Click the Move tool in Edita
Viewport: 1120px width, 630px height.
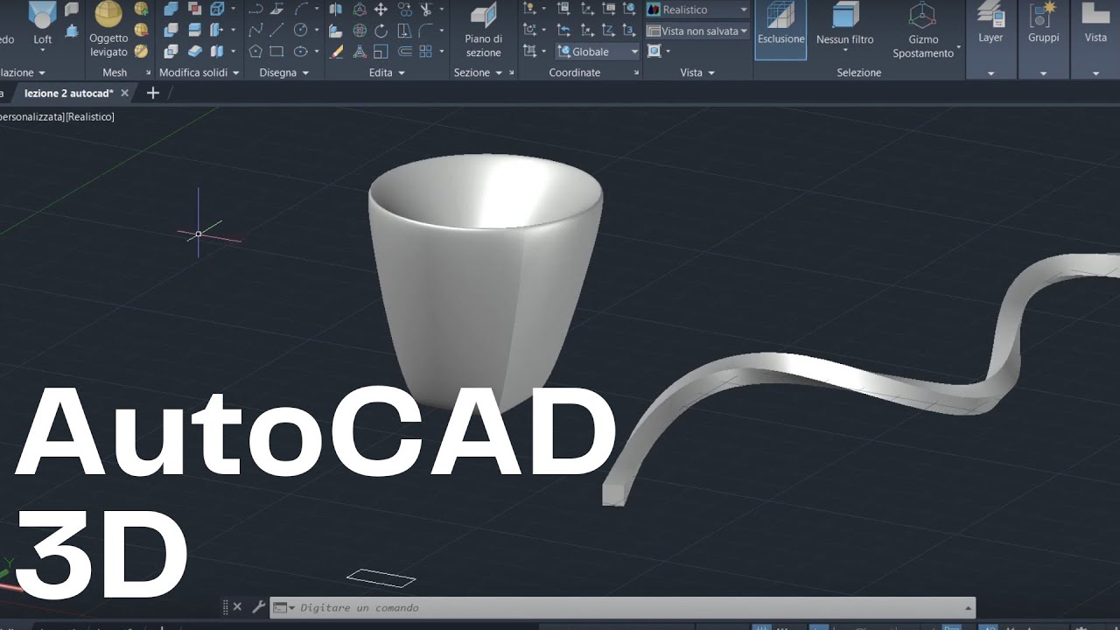[381, 9]
